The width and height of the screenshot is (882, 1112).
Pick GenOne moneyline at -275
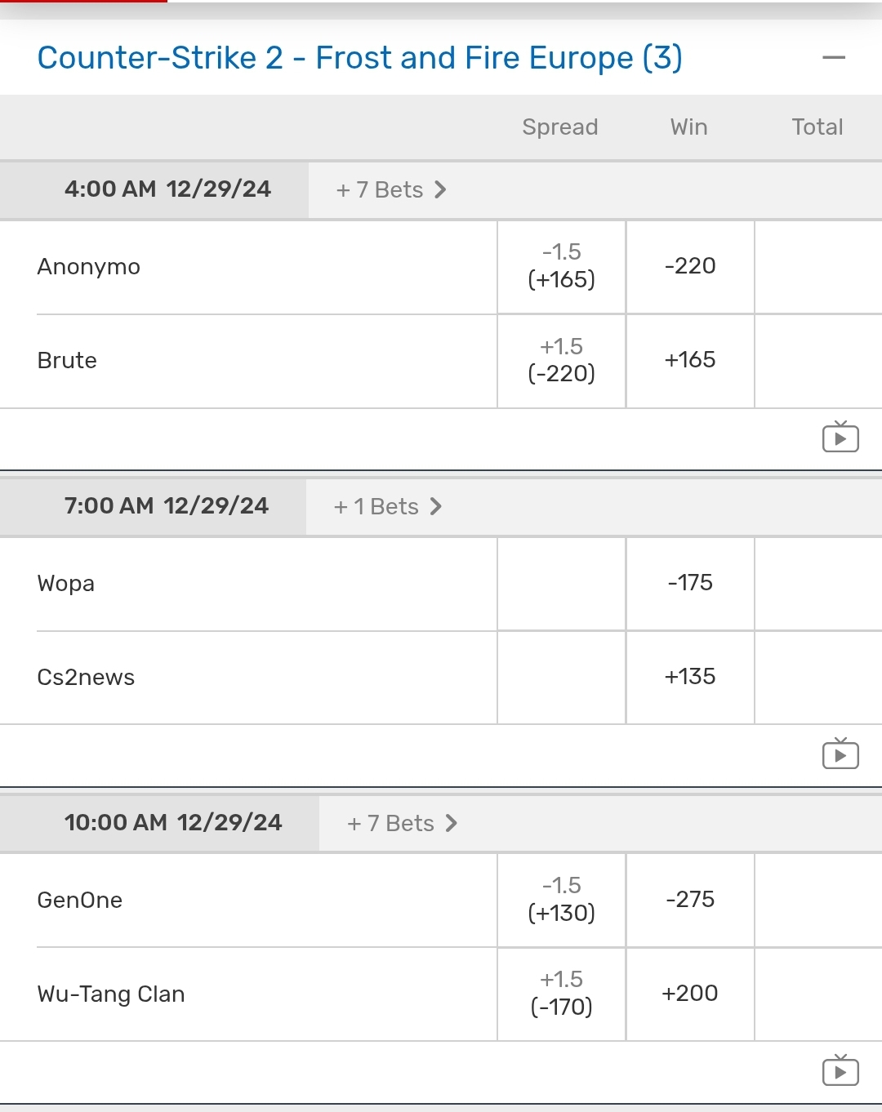690,900
